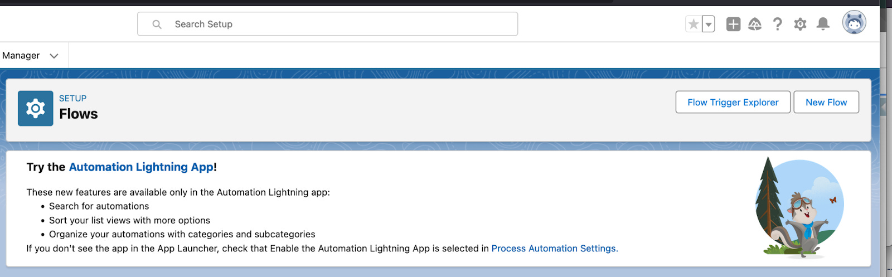Open the setup gear menu in header
Viewport: 892px width, 277px height.
(800, 24)
